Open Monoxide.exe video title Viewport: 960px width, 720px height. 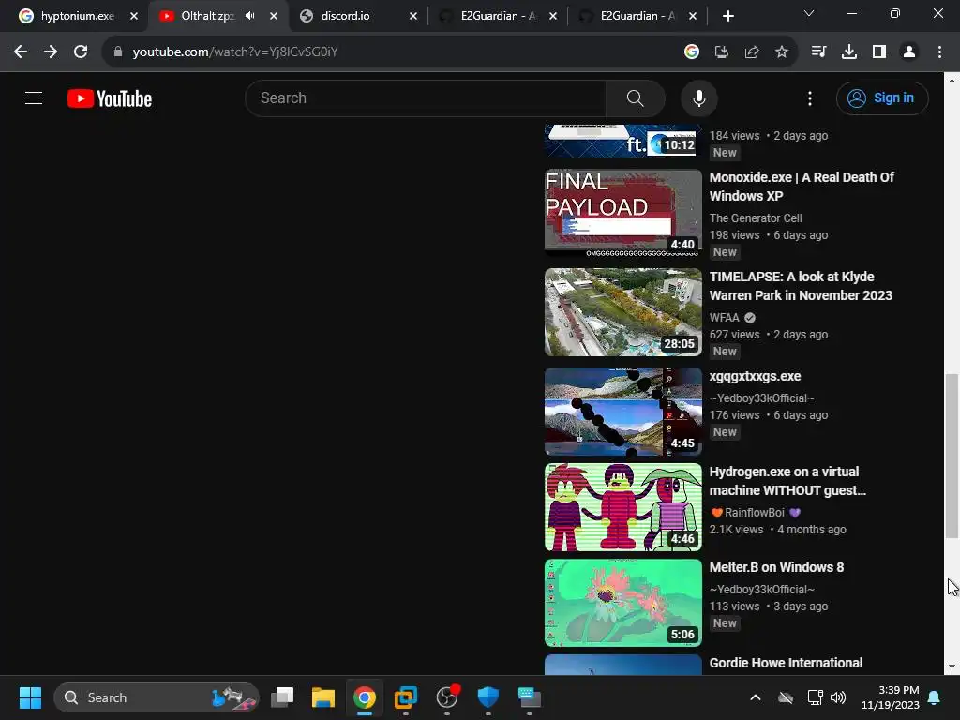pos(802,187)
